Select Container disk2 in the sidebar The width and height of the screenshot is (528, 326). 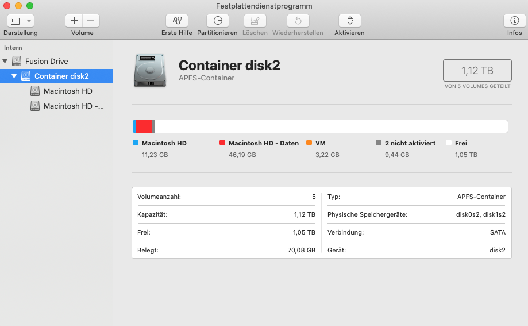click(x=61, y=76)
